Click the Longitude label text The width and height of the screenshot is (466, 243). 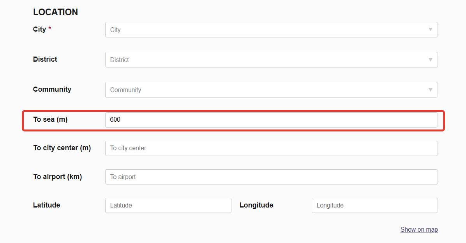[256, 205]
